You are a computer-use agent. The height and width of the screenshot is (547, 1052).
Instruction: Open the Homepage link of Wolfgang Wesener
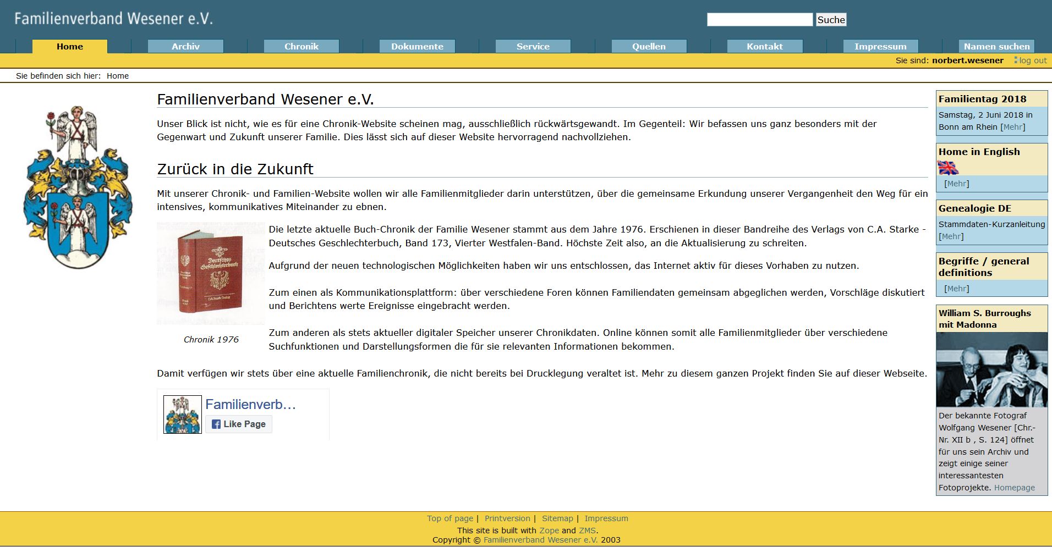[x=1014, y=488]
